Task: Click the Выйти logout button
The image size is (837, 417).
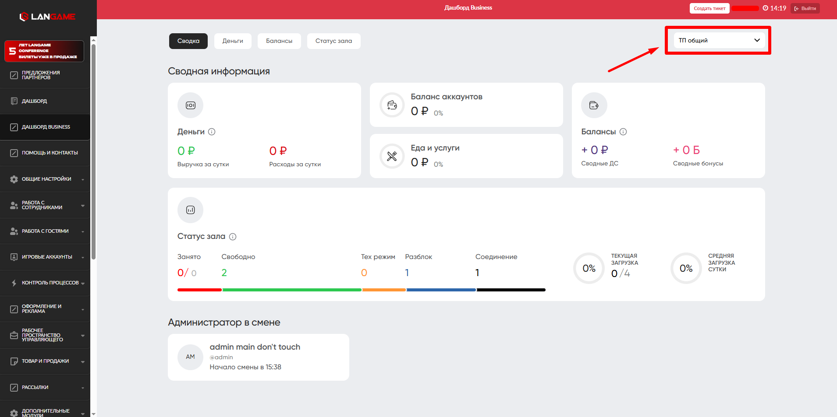Action: [x=805, y=8]
